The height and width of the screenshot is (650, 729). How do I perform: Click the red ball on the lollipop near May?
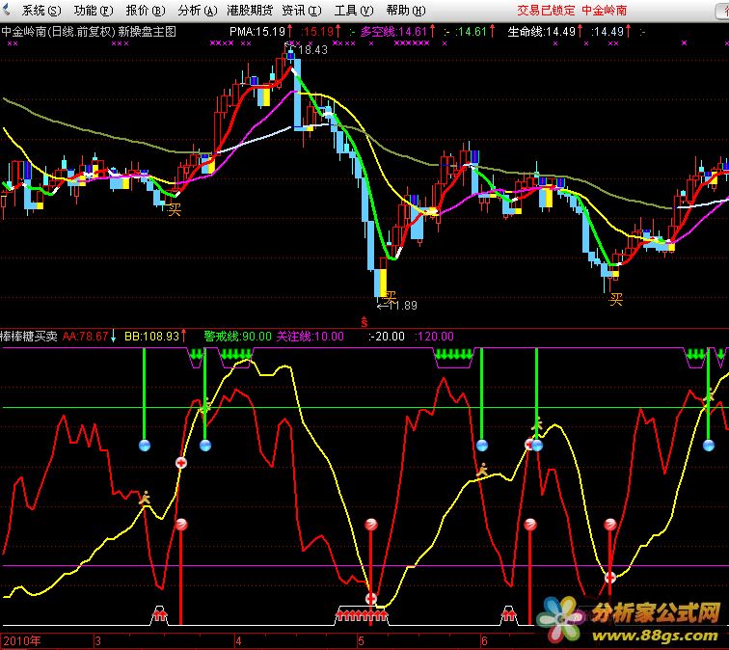point(370,526)
